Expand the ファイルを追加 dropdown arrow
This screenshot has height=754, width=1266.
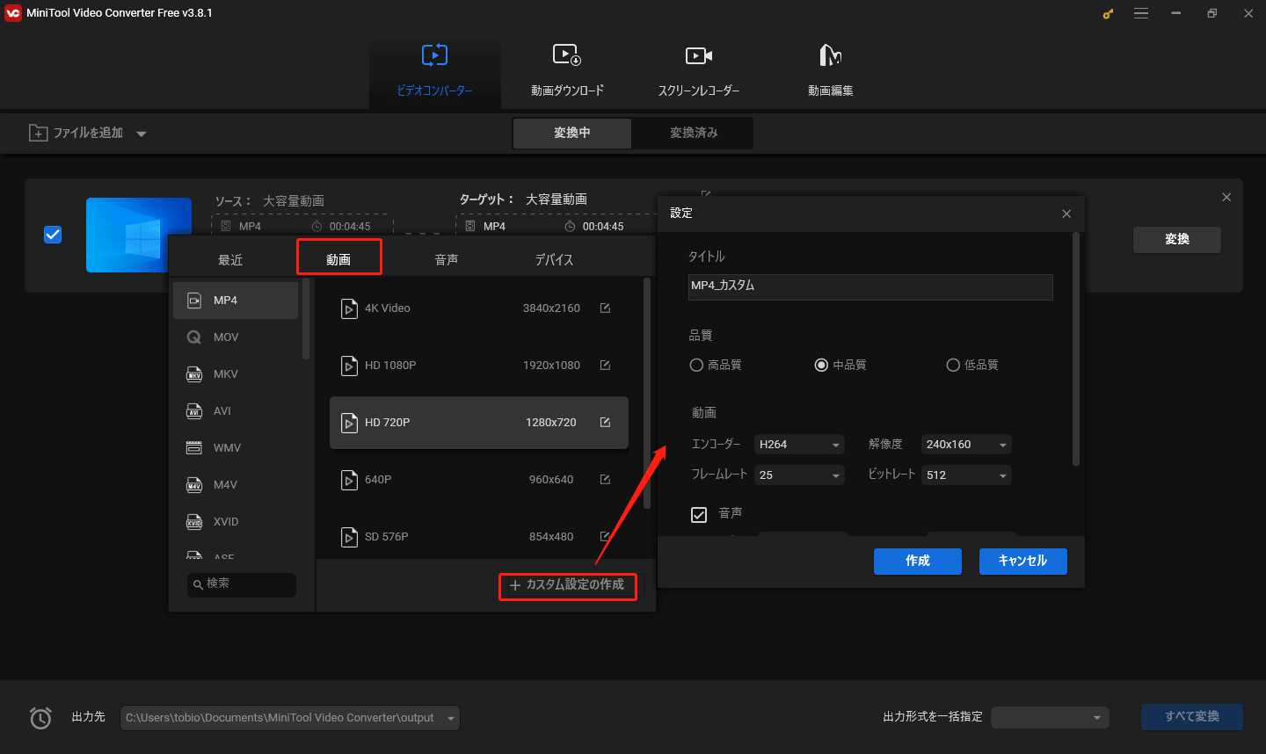(142, 134)
